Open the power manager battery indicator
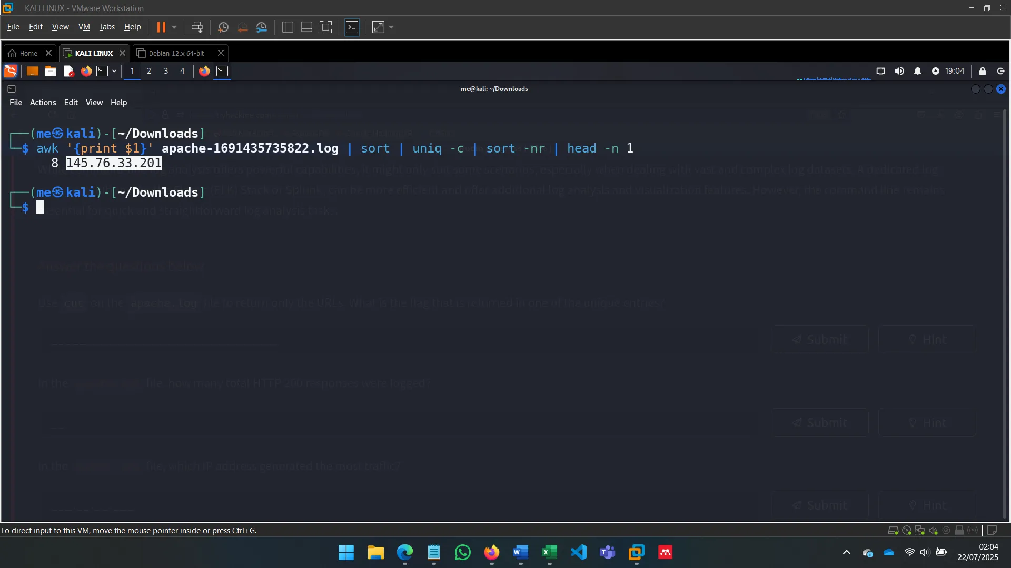This screenshot has height=568, width=1011. (x=936, y=71)
